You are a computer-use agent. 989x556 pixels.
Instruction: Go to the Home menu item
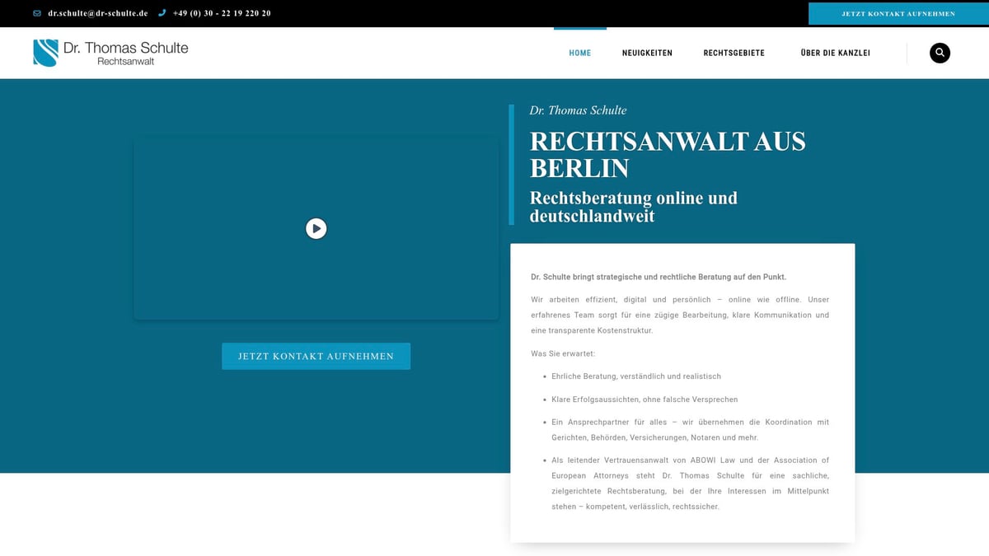579,53
